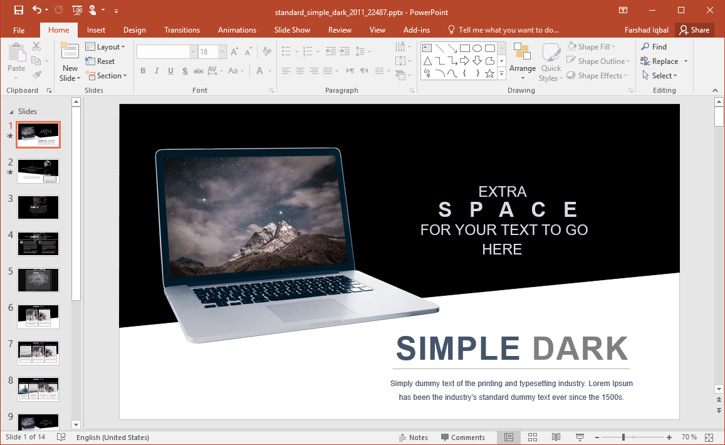This screenshot has width=725, height=445.
Task: Switch to Slide Sorter view icon
Action: 532,437
